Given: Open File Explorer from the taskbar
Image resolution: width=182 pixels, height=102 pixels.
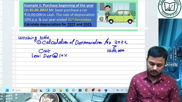Looking at the screenshot, I should click(x=61, y=90).
